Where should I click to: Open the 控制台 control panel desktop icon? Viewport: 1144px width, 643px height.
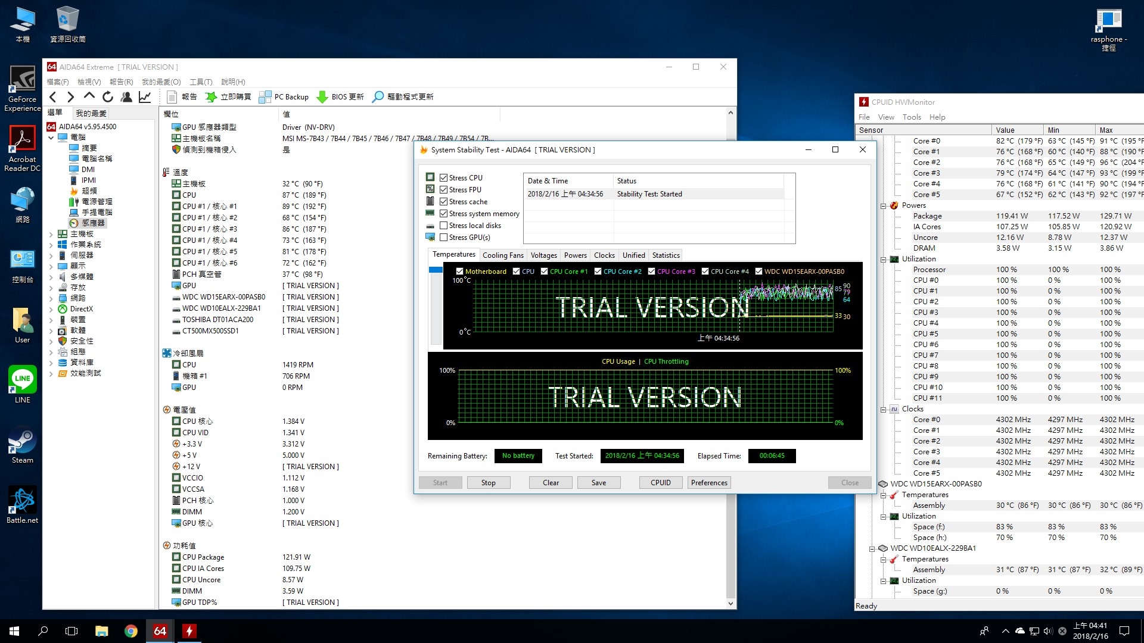pos(23,266)
